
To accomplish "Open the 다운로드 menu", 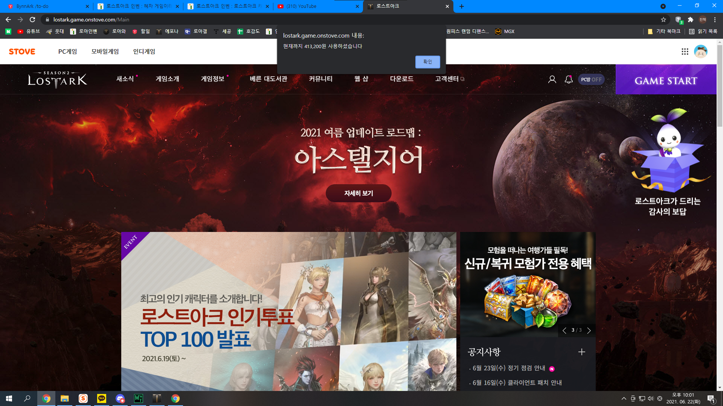I will (x=402, y=79).
